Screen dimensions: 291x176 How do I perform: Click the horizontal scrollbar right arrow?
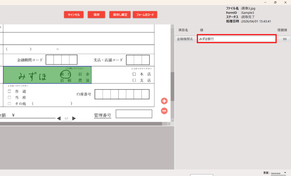click(168, 124)
